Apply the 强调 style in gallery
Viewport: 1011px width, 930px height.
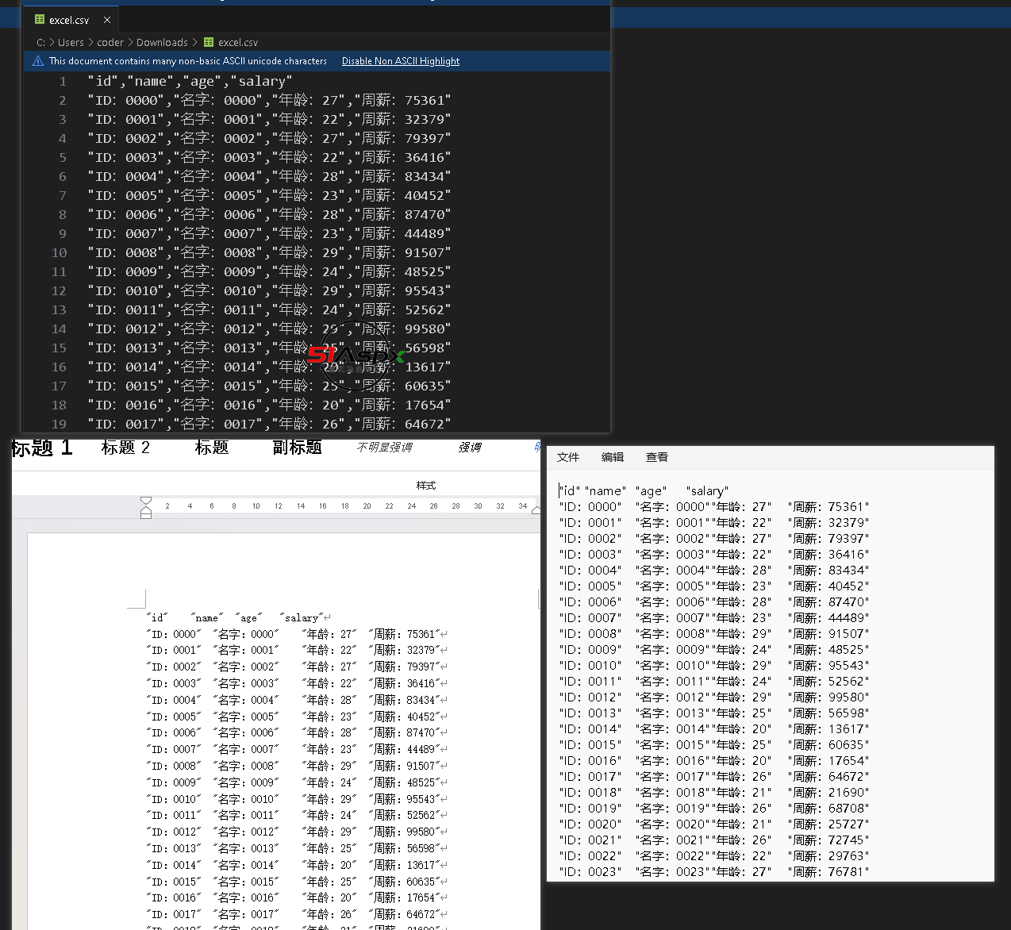pyautogui.click(x=469, y=448)
